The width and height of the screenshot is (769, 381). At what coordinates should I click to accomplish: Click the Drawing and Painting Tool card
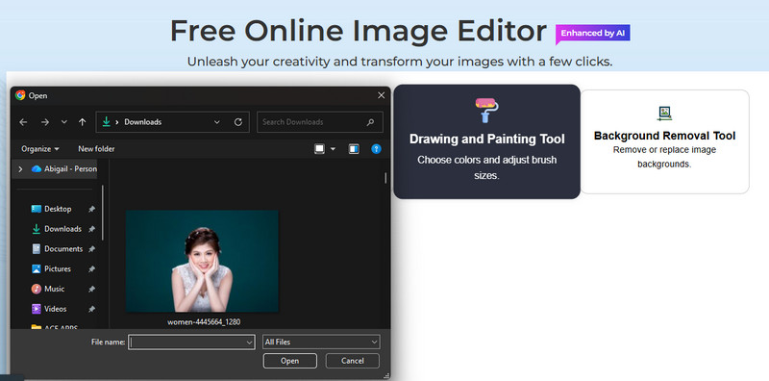coord(486,141)
